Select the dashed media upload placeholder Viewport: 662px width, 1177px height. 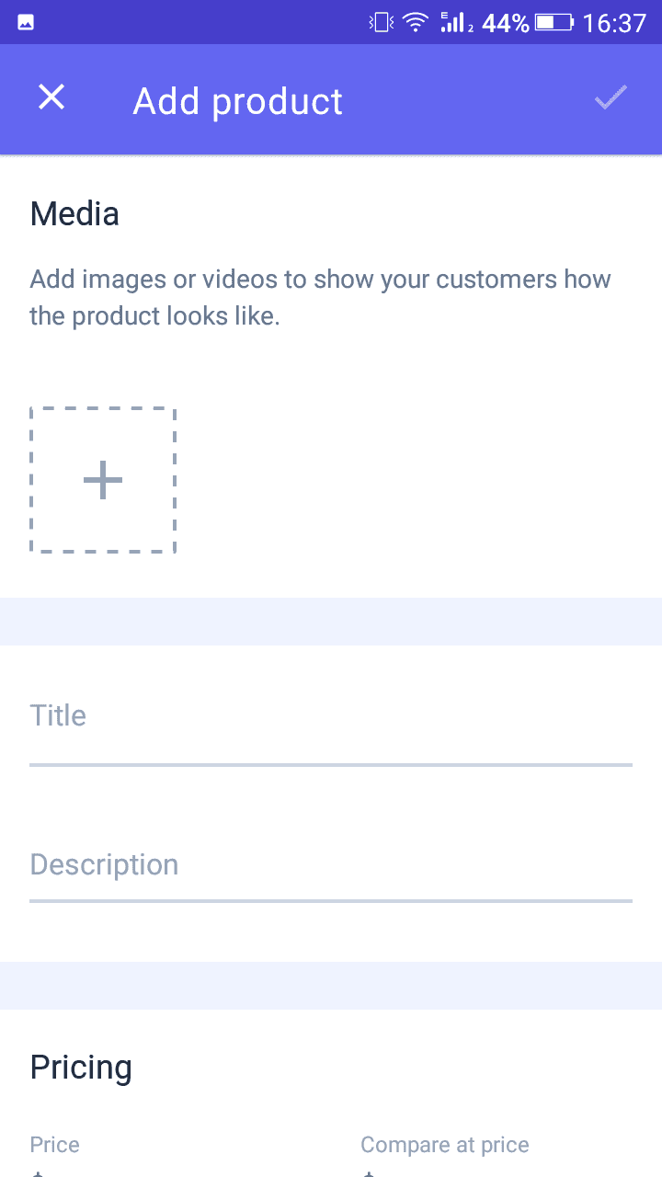click(x=103, y=479)
